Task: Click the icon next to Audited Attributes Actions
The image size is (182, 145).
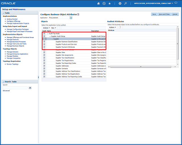Action: click(x=120, y=27)
